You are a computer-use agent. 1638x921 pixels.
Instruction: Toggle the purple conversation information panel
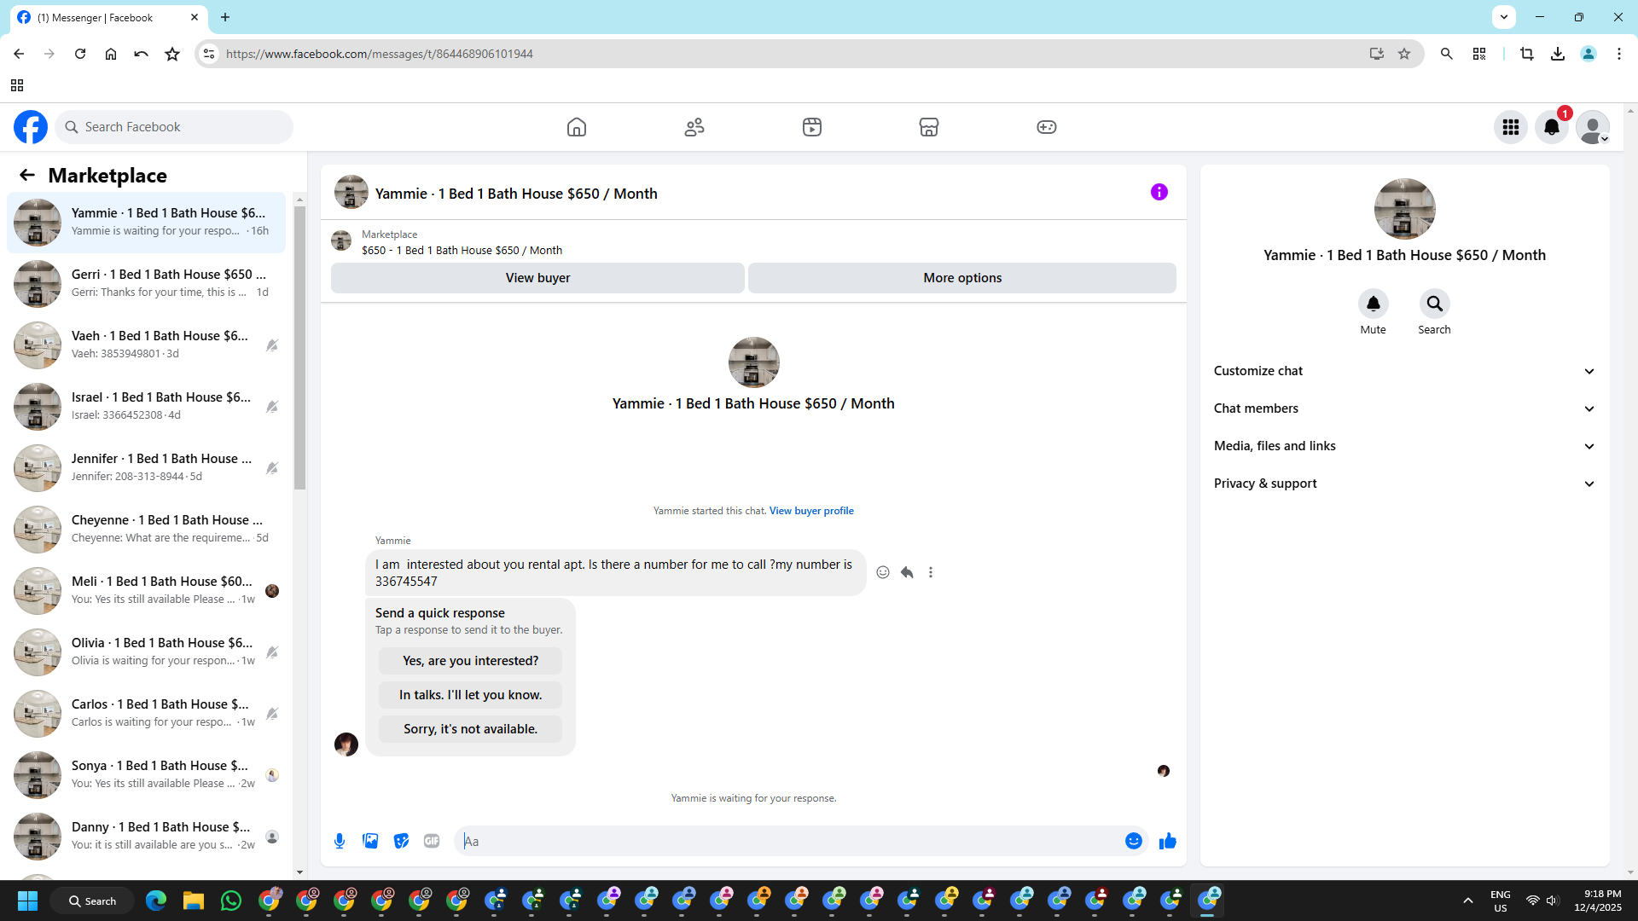[1159, 192]
